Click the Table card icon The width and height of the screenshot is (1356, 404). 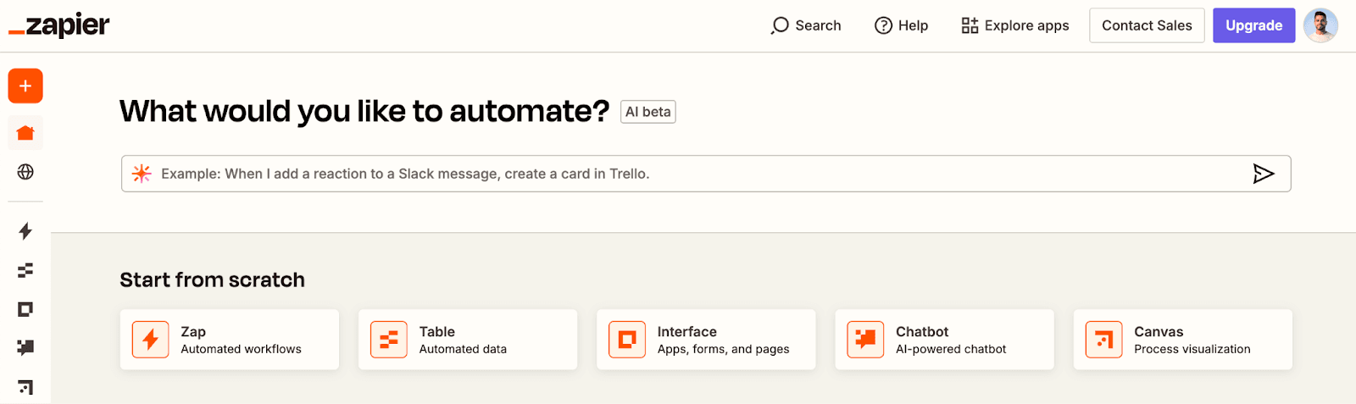(x=389, y=340)
